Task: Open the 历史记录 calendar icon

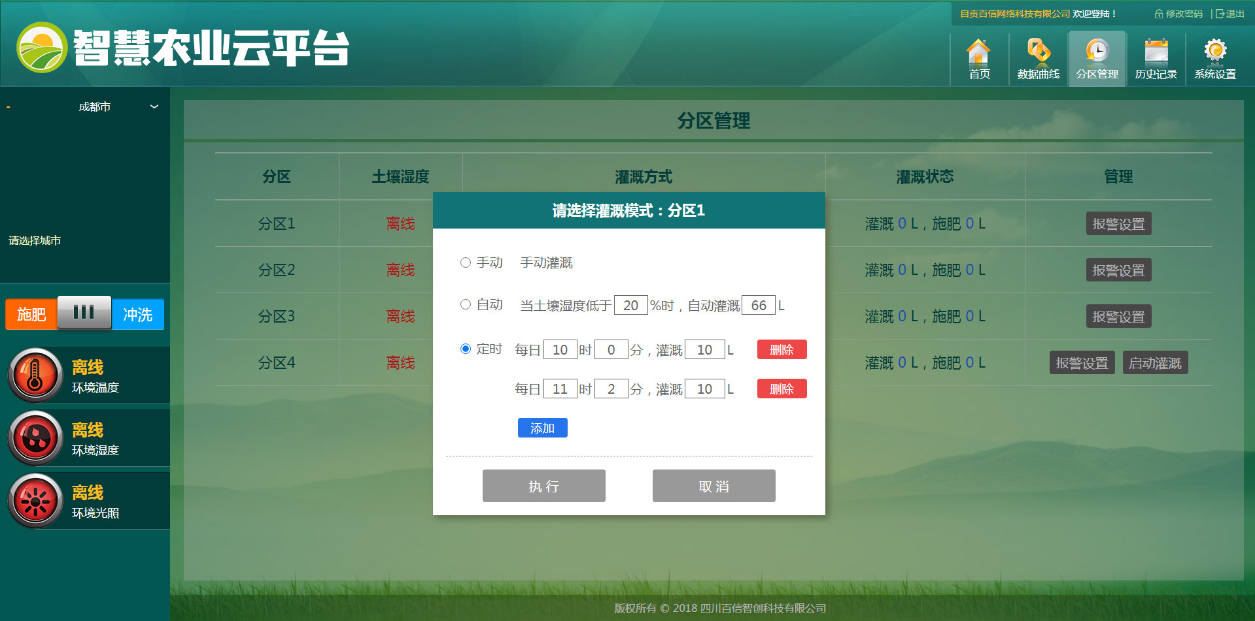Action: (1156, 59)
